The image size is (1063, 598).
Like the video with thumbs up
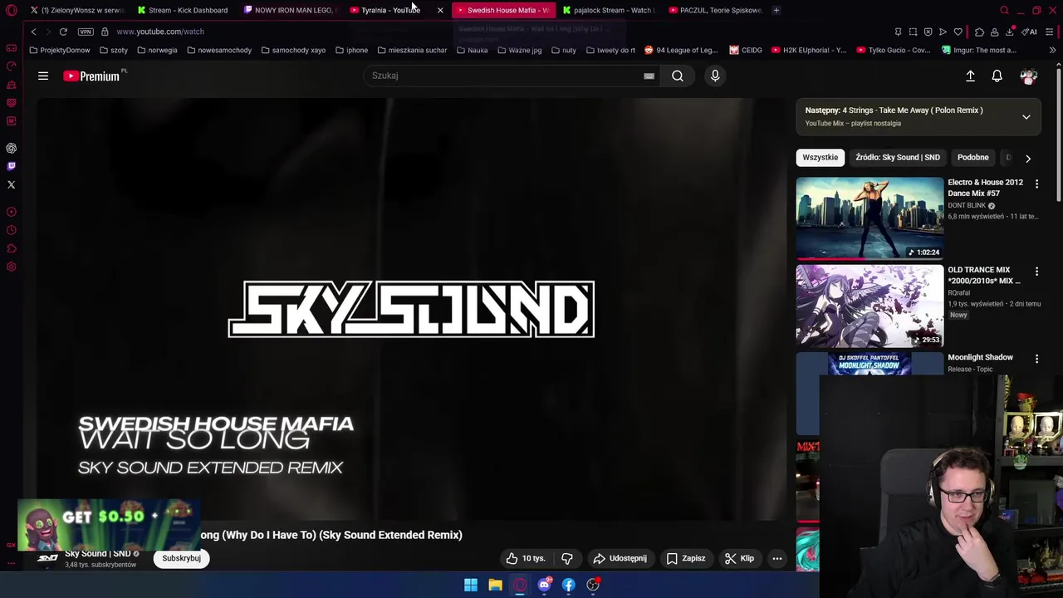[x=526, y=558]
